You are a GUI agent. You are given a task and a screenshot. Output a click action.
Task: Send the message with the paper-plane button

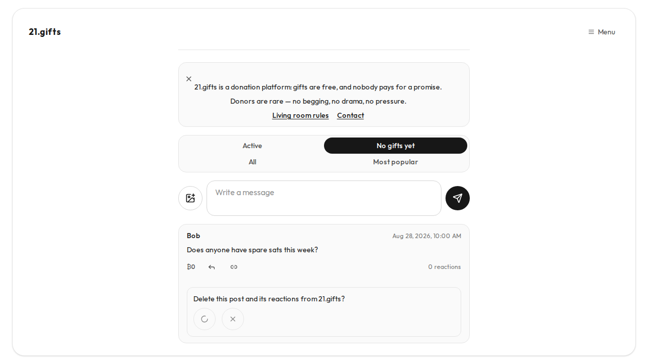tap(458, 198)
